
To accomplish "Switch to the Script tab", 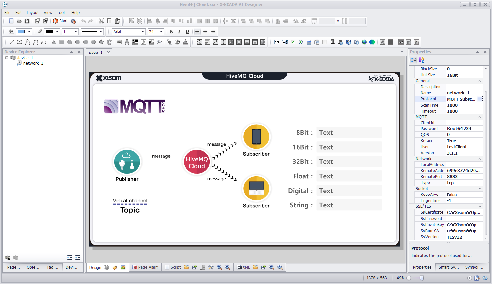I will pyautogui.click(x=173, y=267).
